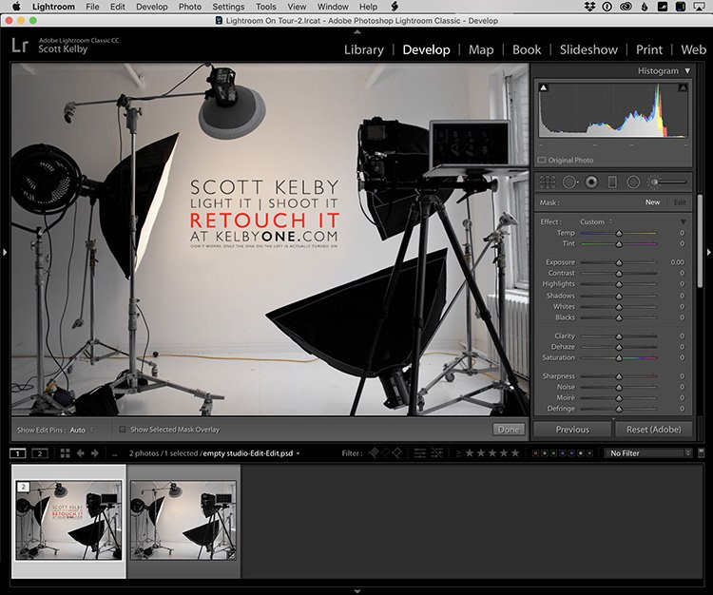Click the Previous button
This screenshot has width=713, height=595.
572,430
